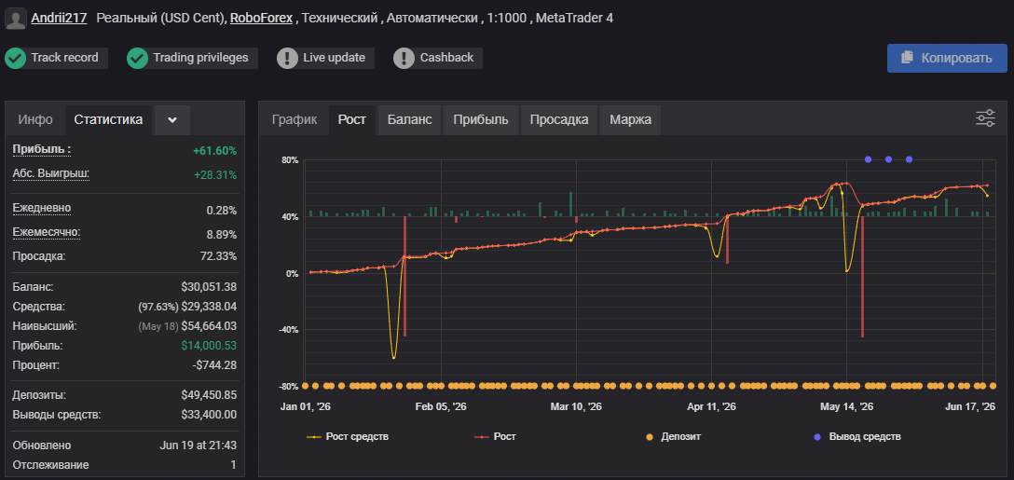Select the Статистика tab
1014x480 pixels.
(x=108, y=119)
